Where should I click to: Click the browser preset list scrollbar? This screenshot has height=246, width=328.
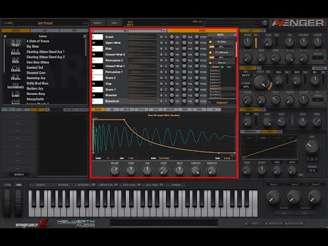86,48
